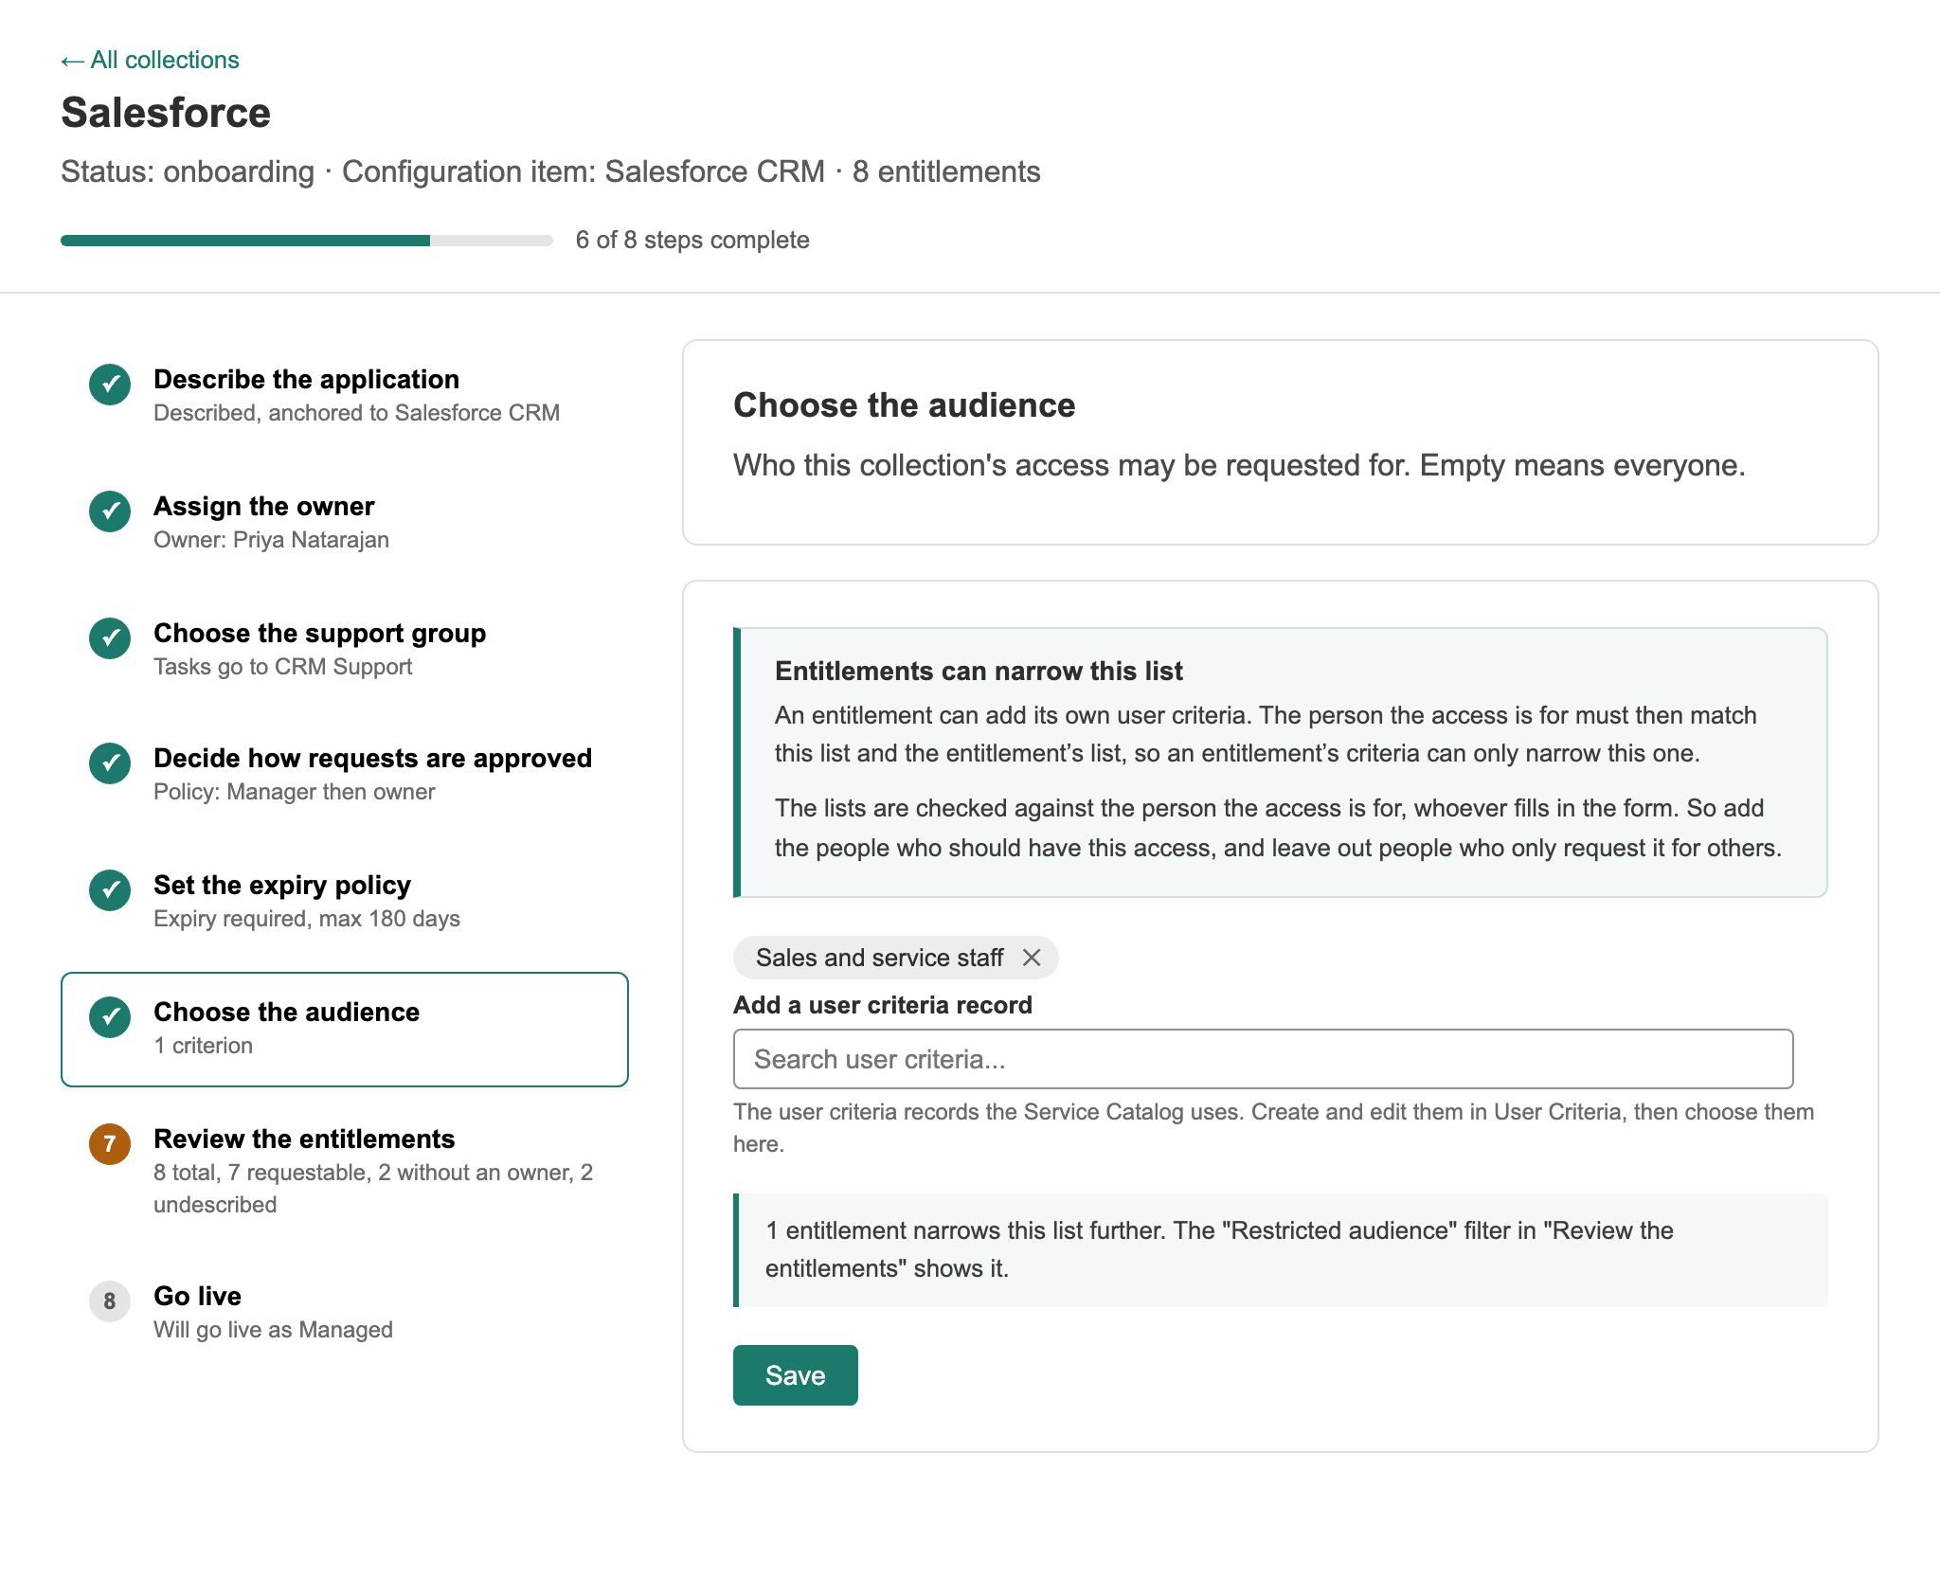This screenshot has width=1940, height=1578.
Task: Click Policy: Manager then owner subtitle
Action: (x=294, y=792)
